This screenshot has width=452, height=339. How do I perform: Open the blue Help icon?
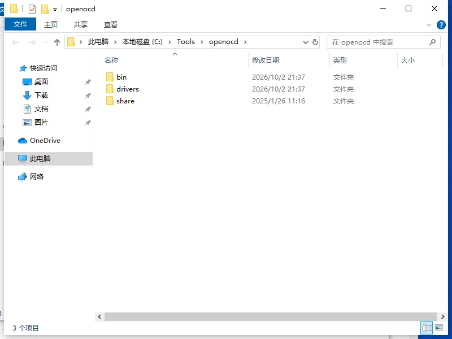(441, 25)
